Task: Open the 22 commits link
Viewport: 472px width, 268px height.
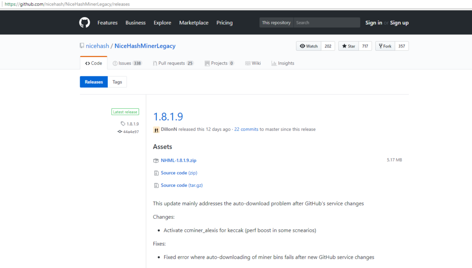Action: (246, 129)
